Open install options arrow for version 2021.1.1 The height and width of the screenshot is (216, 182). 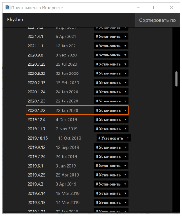click(125, 46)
